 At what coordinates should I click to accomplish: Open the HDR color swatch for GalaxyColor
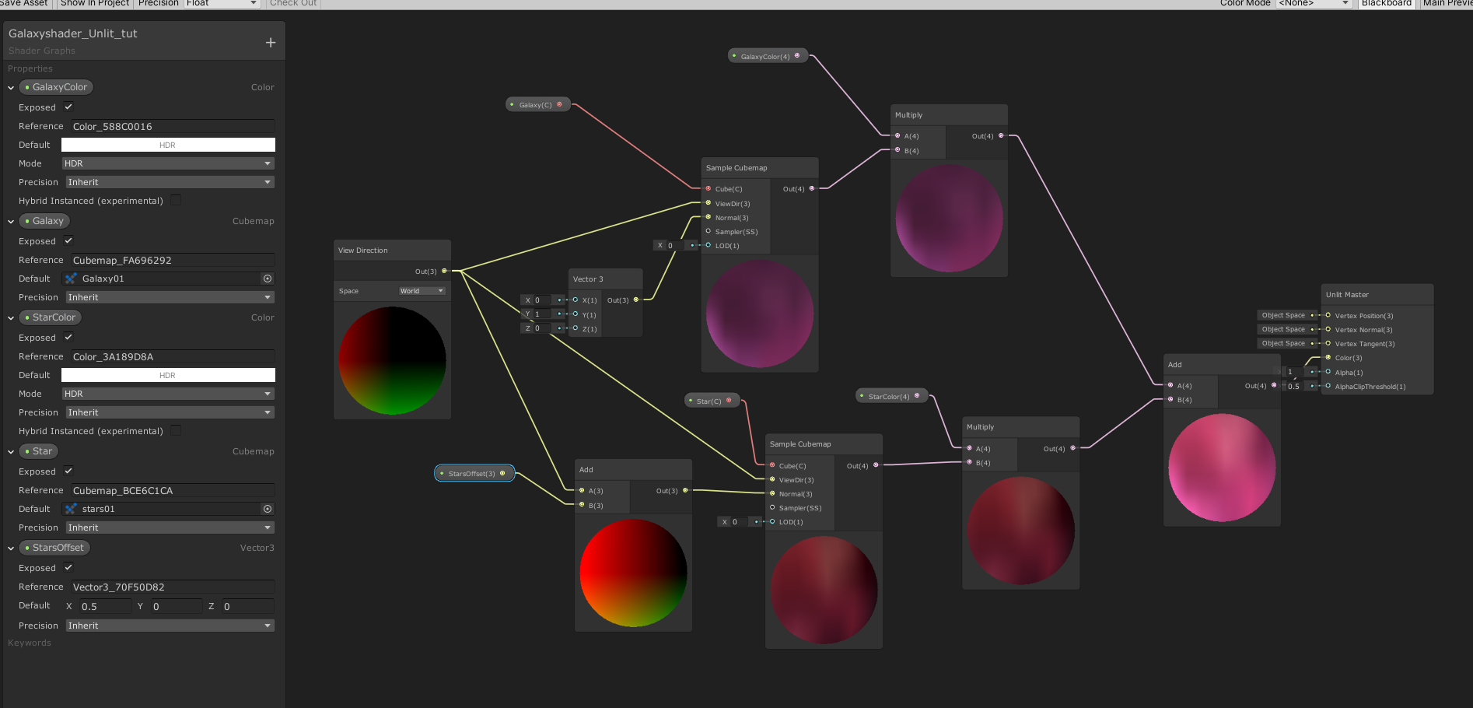pos(167,145)
